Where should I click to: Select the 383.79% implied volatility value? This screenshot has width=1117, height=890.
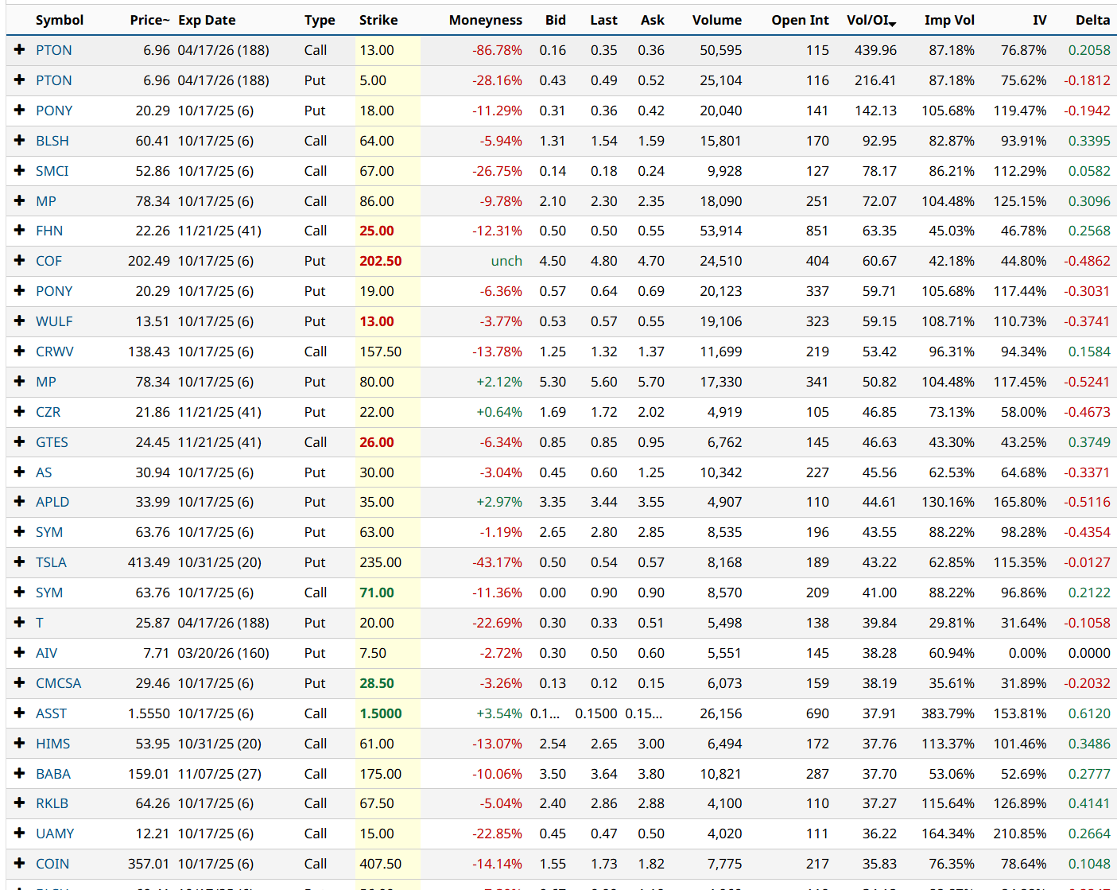point(948,713)
